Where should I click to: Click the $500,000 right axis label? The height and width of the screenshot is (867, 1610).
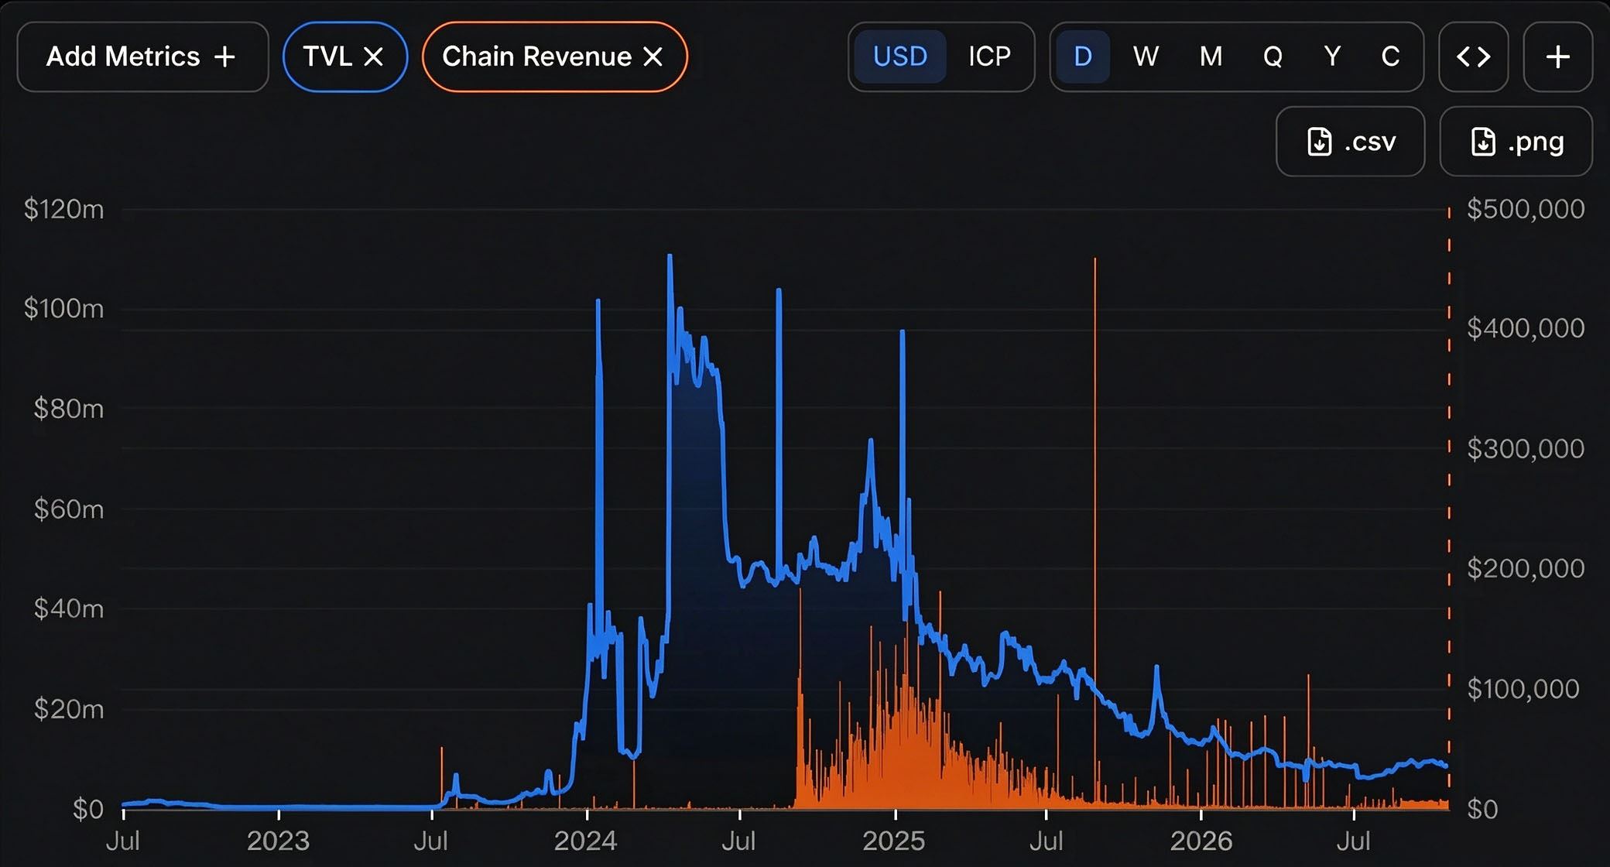pyautogui.click(x=1526, y=209)
